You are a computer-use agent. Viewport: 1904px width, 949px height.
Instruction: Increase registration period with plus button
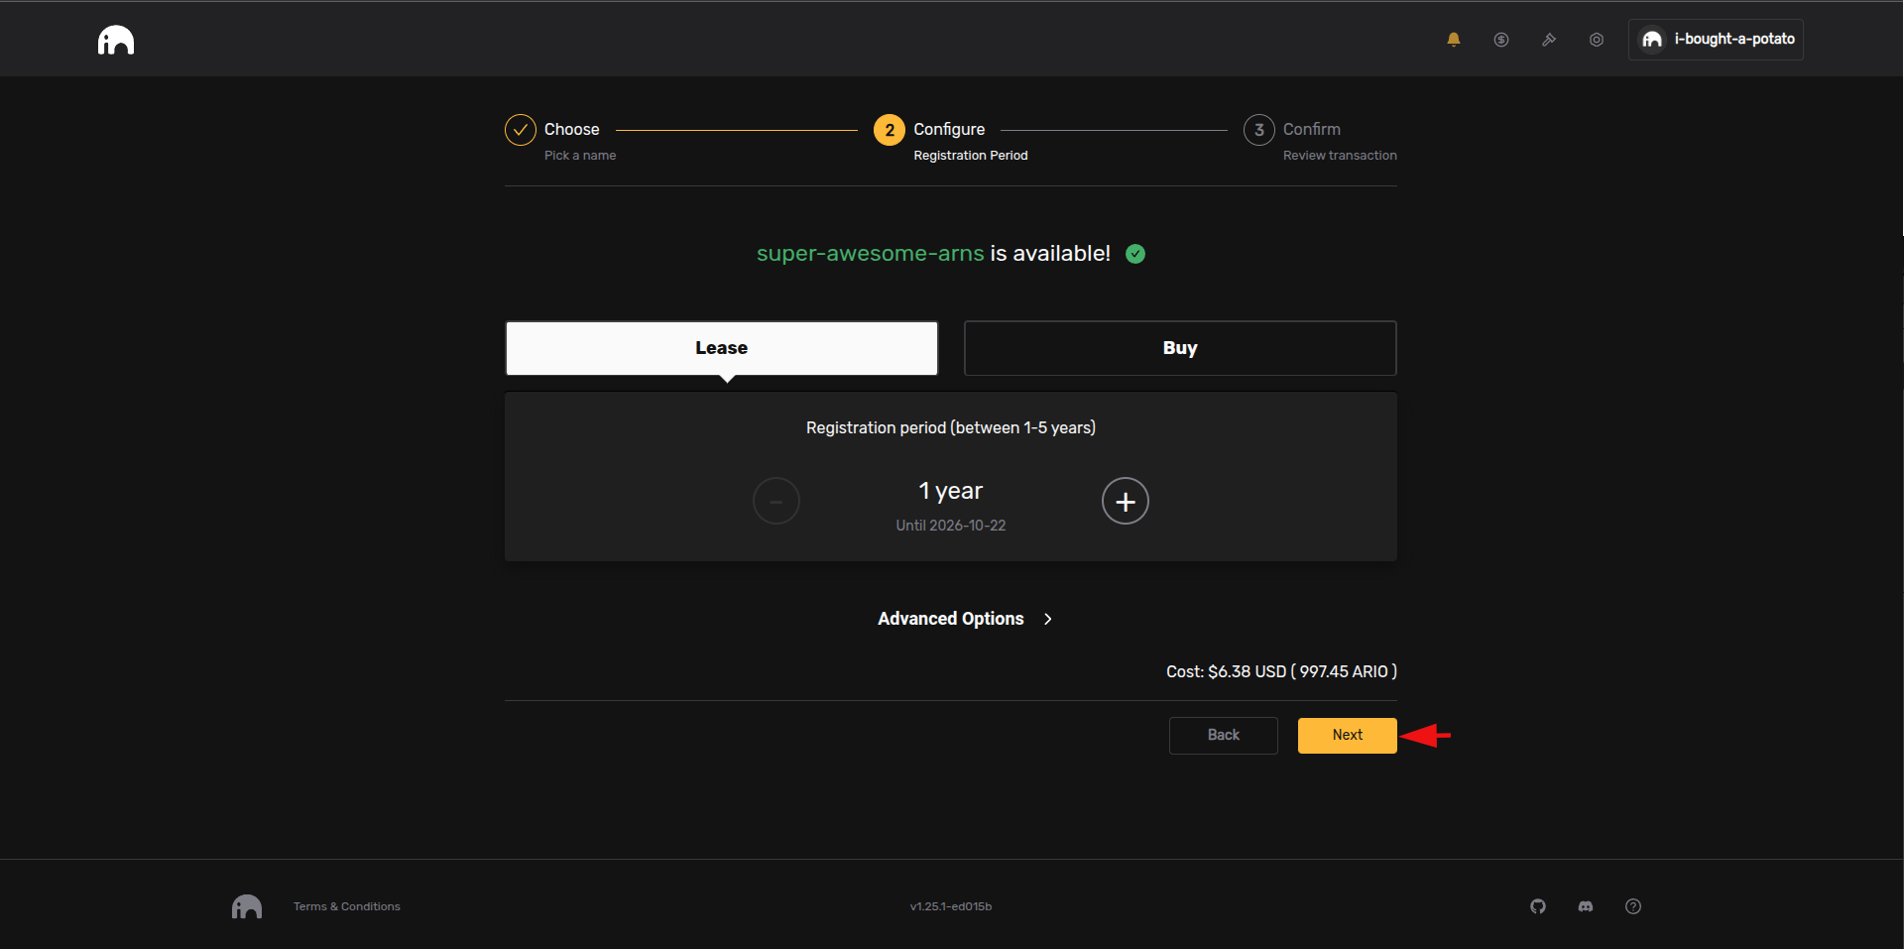pos(1125,502)
